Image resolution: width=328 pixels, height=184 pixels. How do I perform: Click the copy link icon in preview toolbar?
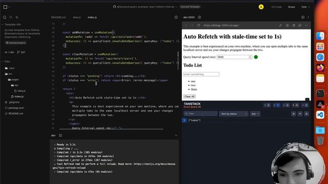[x=300, y=26]
